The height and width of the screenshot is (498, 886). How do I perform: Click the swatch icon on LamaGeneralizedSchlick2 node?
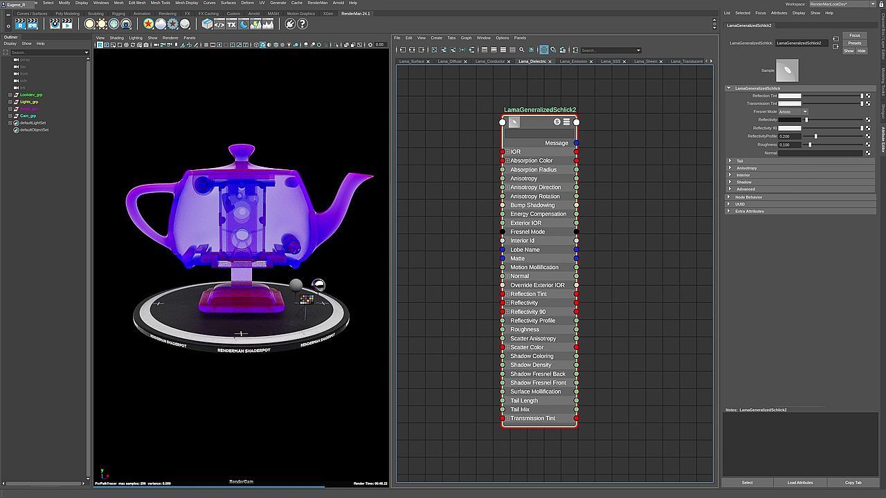[514, 122]
